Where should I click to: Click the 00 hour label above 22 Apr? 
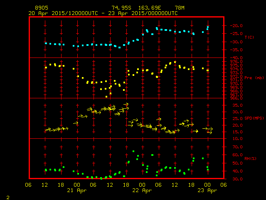(142, 185)
